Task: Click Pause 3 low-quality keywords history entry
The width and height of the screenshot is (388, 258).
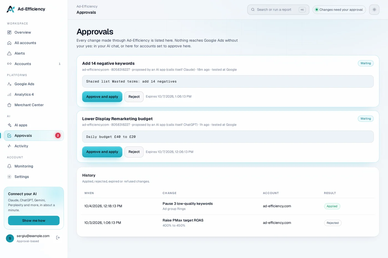Action: [x=188, y=204]
